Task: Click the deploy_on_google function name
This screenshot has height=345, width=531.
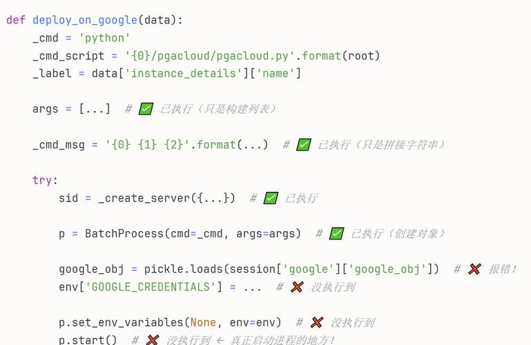Action: click(85, 20)
